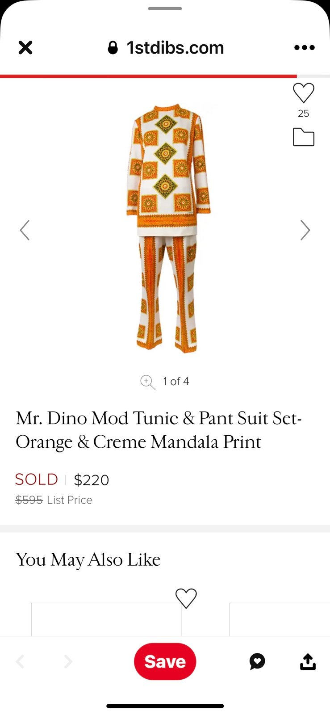
Task: Save item to folder icon
Action: (304, 137)
